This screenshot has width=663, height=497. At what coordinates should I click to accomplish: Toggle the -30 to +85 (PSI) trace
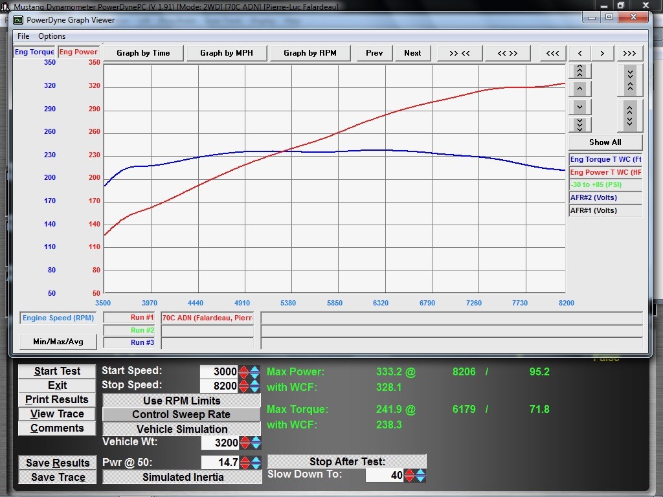(x=605, y=185)
